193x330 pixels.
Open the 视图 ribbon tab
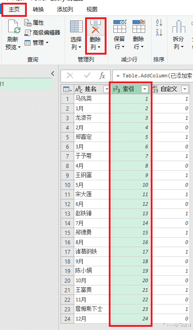[92, 10]
